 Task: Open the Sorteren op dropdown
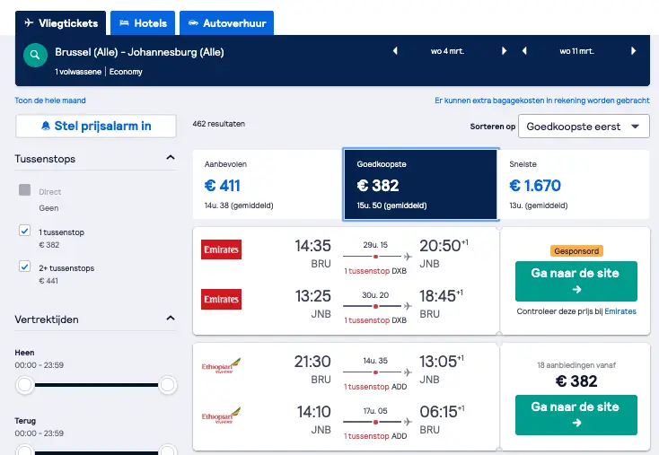click(x=584, y=126)
